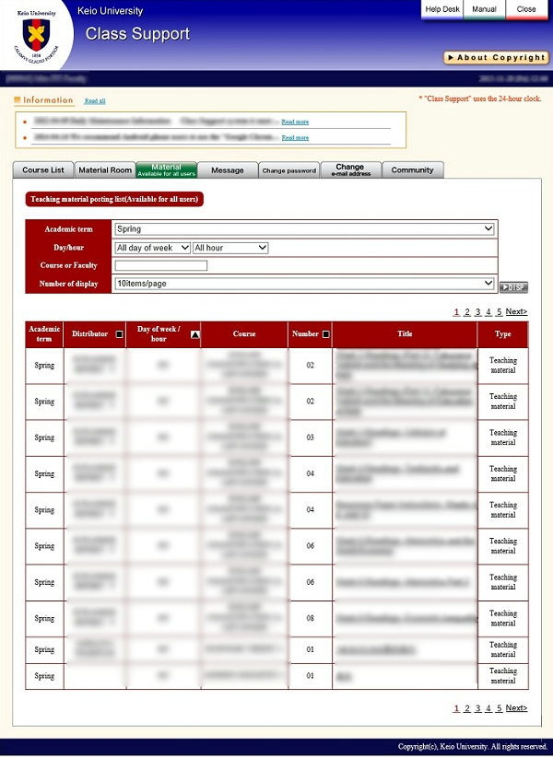553x758 pixels.
Task: Switch to the Material Room tab
Action: point(105,170)
